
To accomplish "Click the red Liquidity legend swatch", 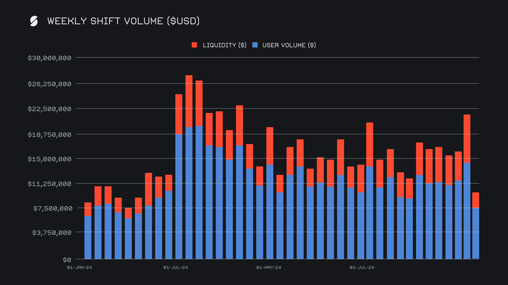I will 194,45.
